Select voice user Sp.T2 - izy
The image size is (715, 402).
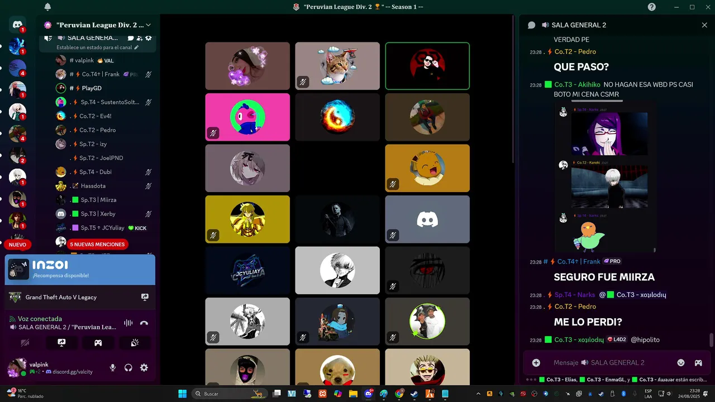click(104, 144)
